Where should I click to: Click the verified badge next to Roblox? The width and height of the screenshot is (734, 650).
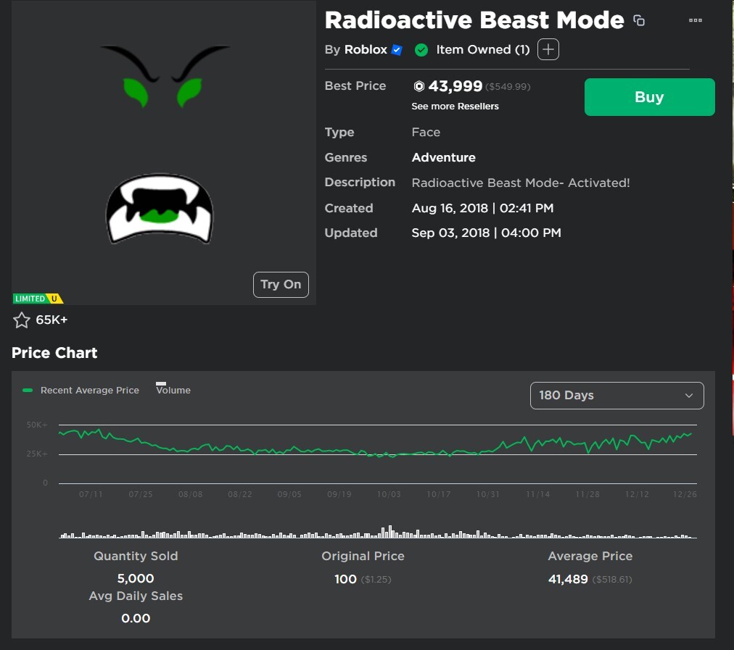(x=395, y=49)
